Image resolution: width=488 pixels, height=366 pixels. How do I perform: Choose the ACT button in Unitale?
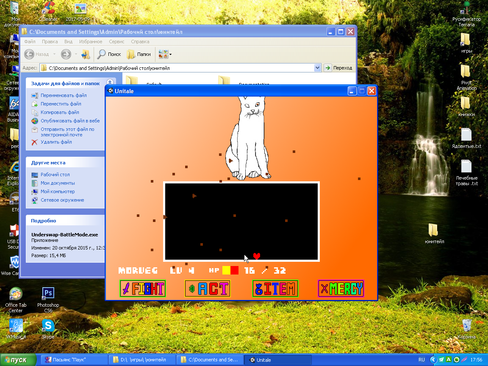coord(207,288)
